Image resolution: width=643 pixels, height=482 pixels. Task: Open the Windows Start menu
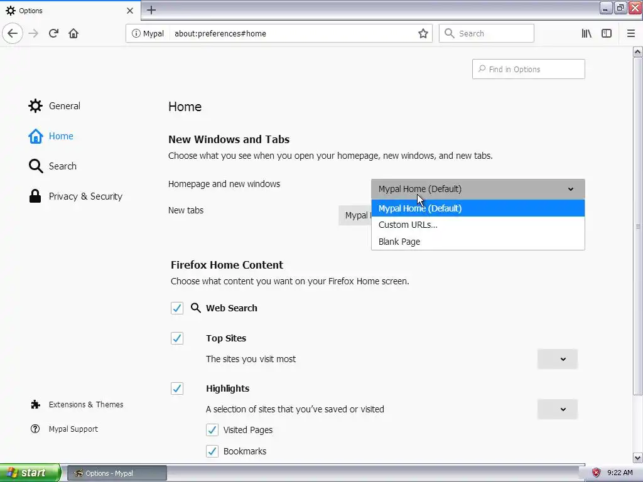(x=30, y=473)
